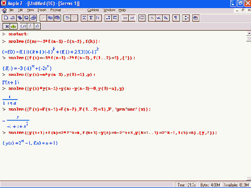Select the largest zoom magnifier icon

166,18
